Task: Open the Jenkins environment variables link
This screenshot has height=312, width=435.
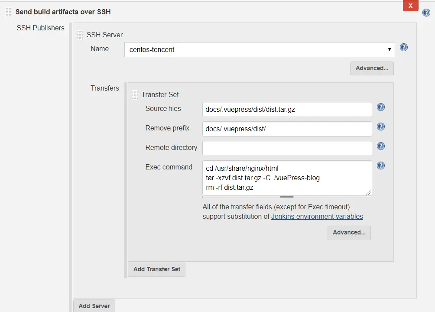Action: pyautogui.click(x=317, y=216)
